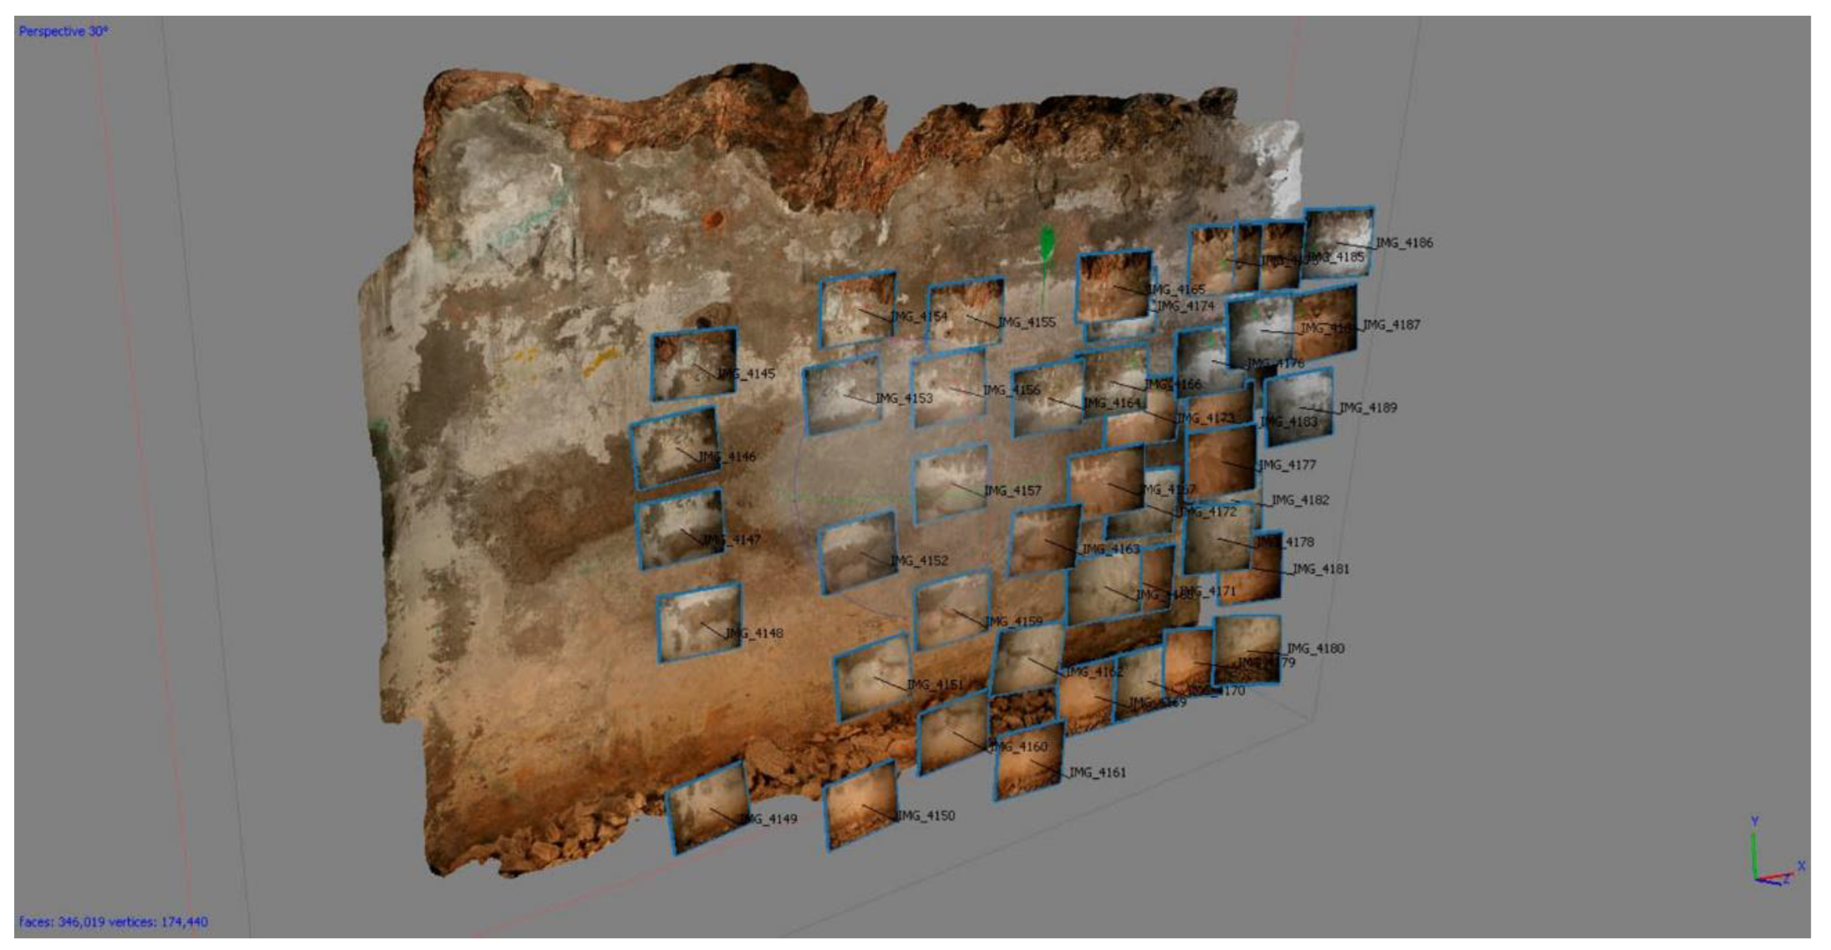This screenshot has width=1831, height=950.
Task: Choose the IMG_4152 photo thumbnail
Action: point(858,552)
